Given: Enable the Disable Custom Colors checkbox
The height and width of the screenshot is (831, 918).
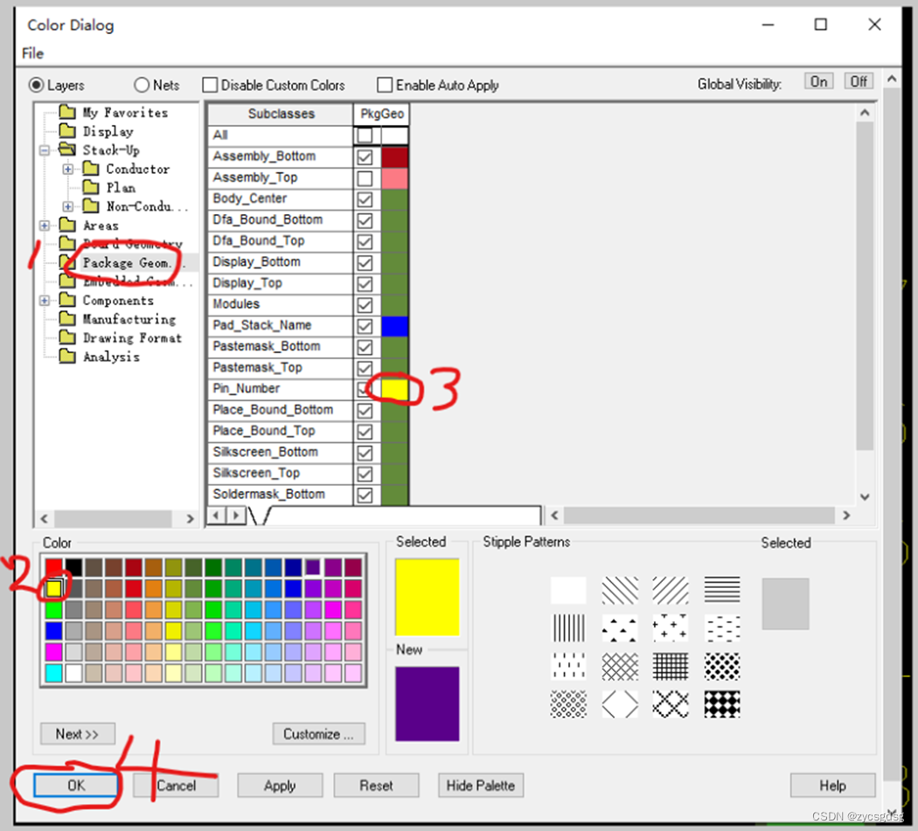Looking at the screenshot, I should 210,85.
